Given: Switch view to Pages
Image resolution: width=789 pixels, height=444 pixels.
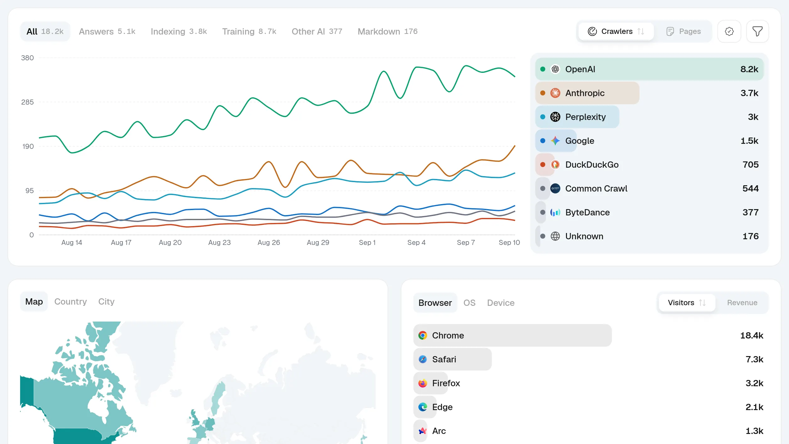Looking at the screenshot, I should [x=683, y=31].
